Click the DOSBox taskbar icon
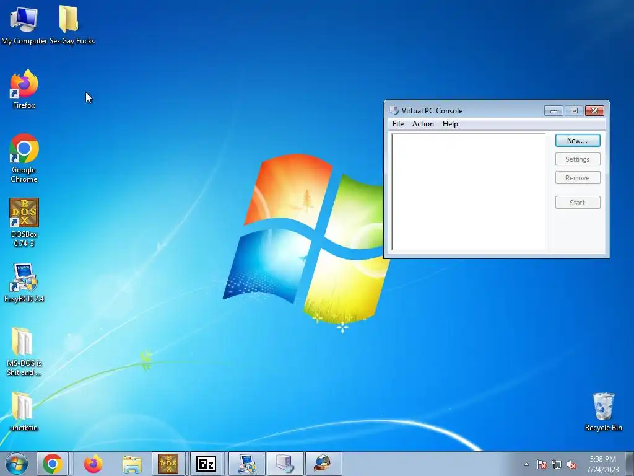The image size is (634, 476). pos(168,464)
